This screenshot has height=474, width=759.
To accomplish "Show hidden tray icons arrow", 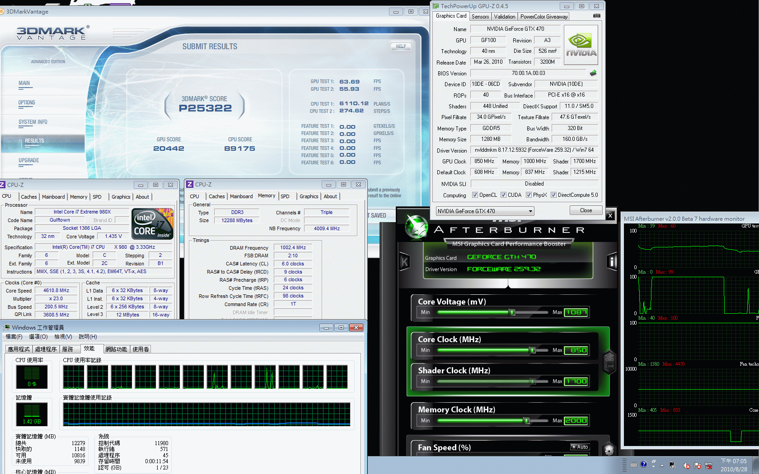I will [x=662, y=465].
